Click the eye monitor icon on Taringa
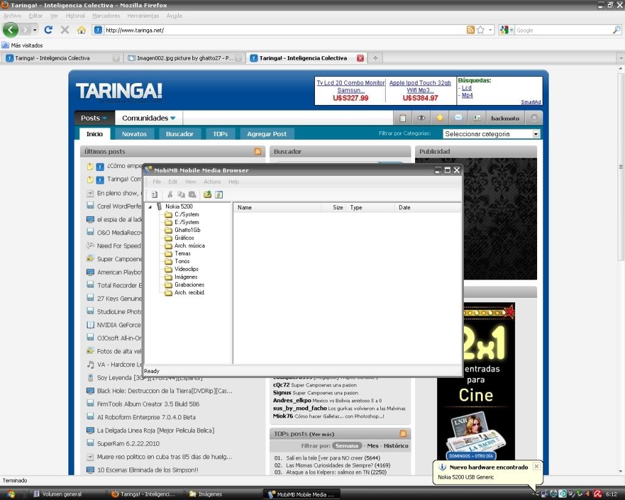Viewport: 625px width, 500px height. click(x=421, y=118)
